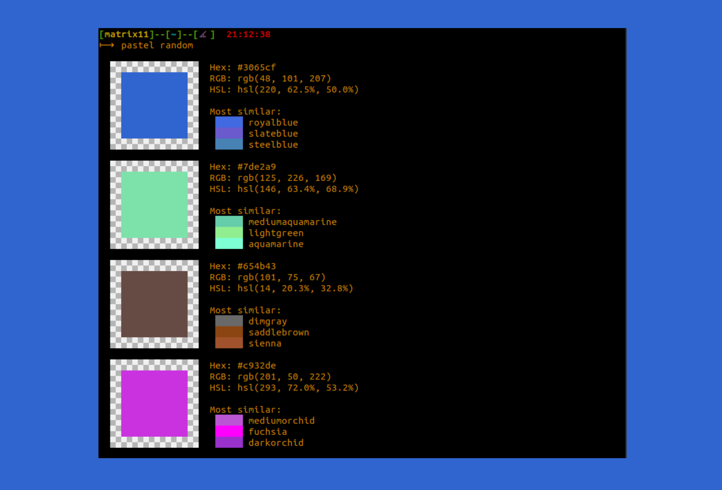Click the purple symbol inside prompt brackets
Viewport: 722px width, 490px height.
click(203, 34)
